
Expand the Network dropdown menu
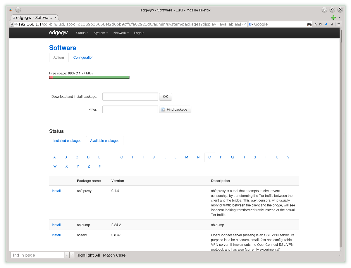121,33
